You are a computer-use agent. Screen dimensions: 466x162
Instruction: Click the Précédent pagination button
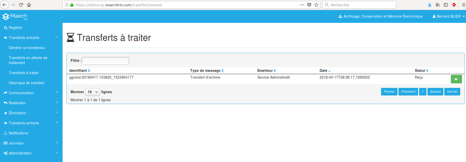coord(408,92)
